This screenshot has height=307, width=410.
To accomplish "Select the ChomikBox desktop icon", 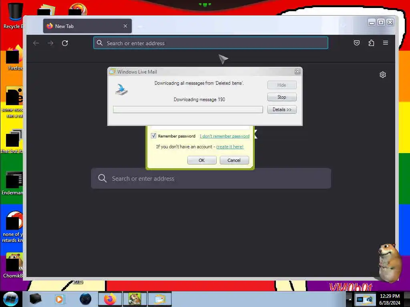I will pos(13,266).
